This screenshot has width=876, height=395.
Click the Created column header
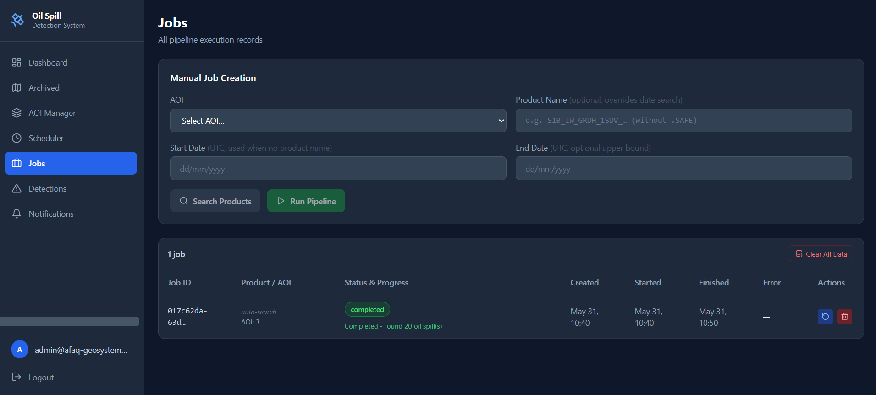pos(584,283)
